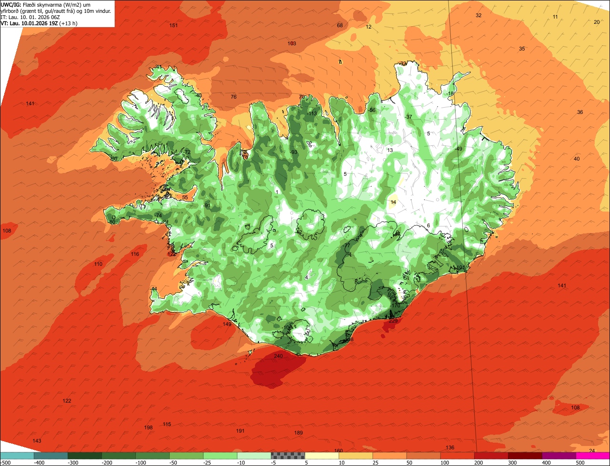Click the "55" value in Breiðafjörður bay

click(x=185, y=197)
